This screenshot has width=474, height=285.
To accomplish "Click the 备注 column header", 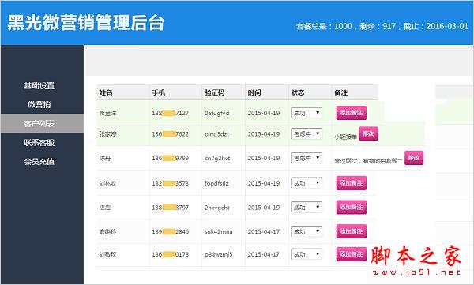I will tap(341, 92).
